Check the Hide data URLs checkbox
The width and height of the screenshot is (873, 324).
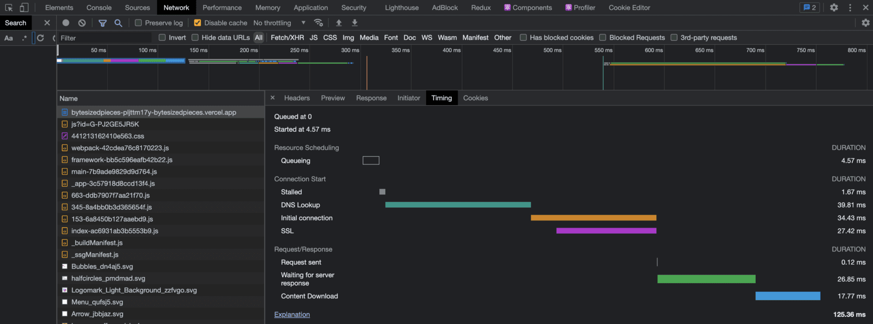(195, 38)
